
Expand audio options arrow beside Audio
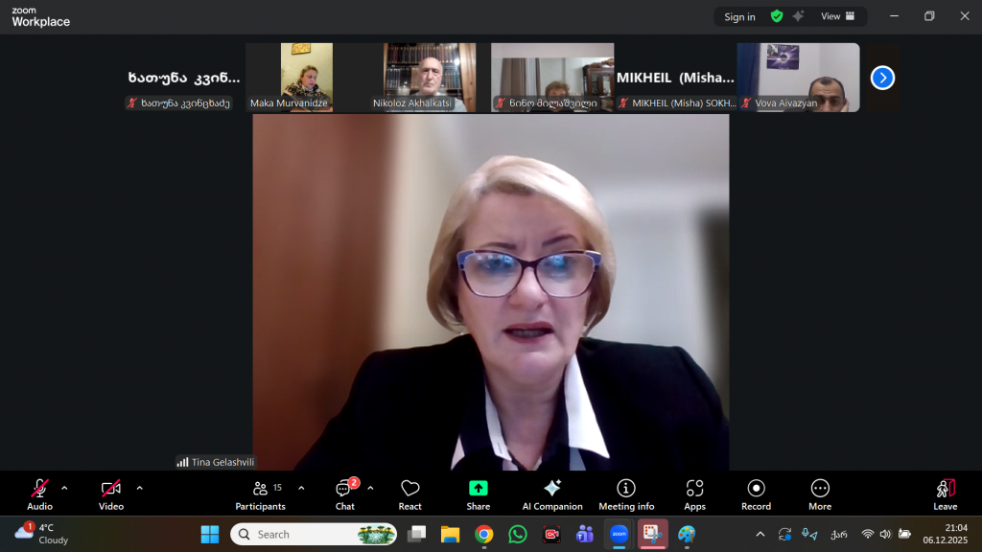tap(64, 488)
